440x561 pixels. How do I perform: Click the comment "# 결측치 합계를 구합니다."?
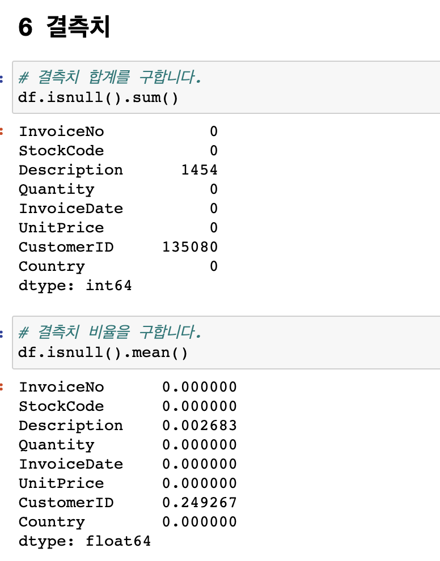point(109,77)
